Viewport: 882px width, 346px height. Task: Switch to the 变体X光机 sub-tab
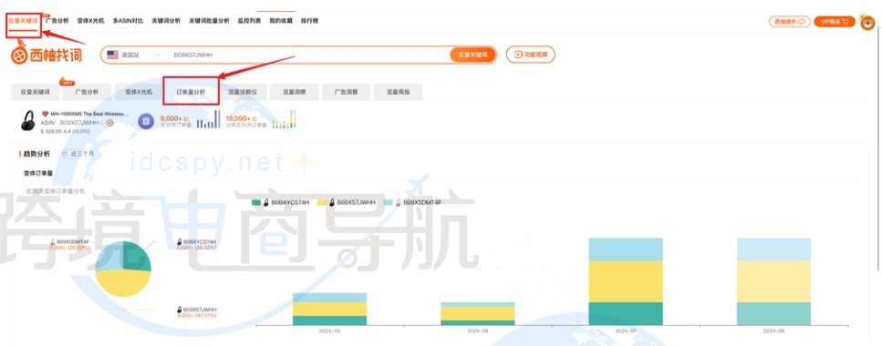point(139,92)
